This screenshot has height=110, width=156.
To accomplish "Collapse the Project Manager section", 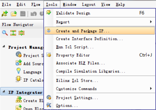I will [x=4, y=46].
